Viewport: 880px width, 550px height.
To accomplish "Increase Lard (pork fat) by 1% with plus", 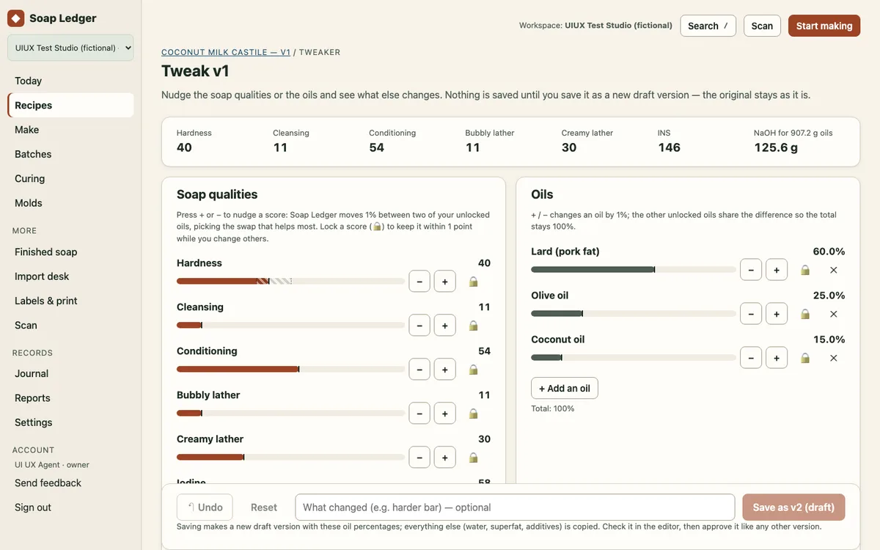I will [x=777, y=270].
